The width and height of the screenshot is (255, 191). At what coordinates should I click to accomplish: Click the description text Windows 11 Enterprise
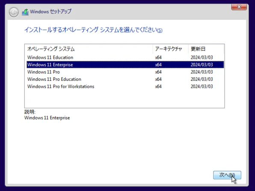(47, 118)
